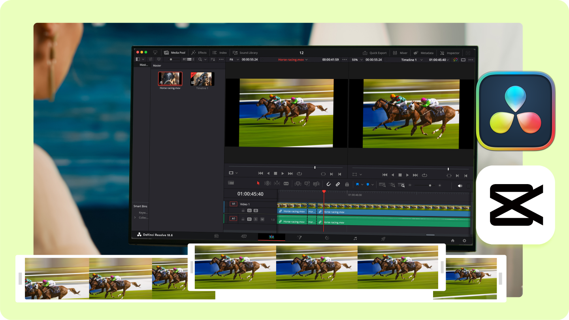Open the media pool search icon
This screenshot has height=320, width=569.
point(200,59)
